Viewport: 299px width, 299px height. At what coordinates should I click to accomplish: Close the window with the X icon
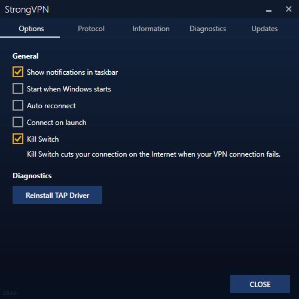(x=289, y=9)
